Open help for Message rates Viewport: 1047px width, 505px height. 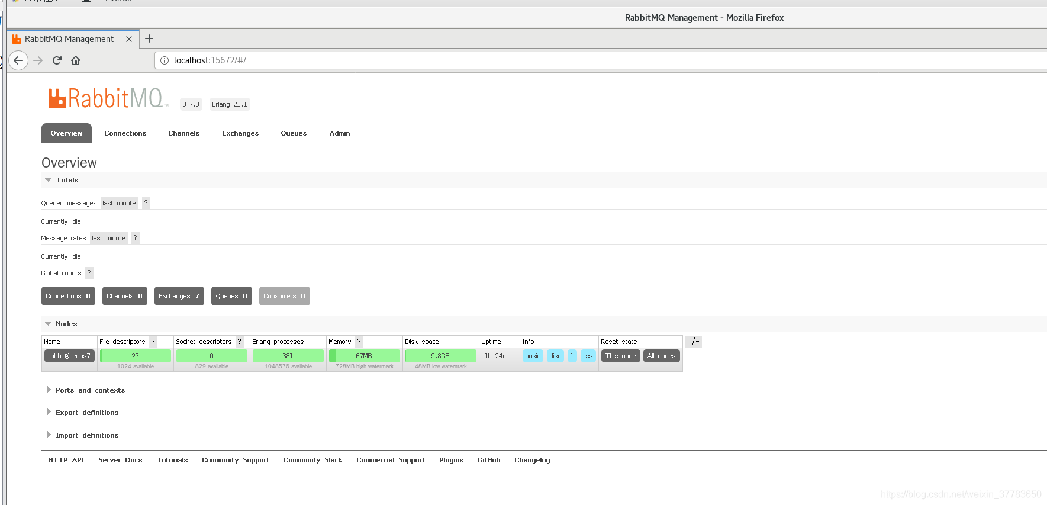(x=136, y=238)
